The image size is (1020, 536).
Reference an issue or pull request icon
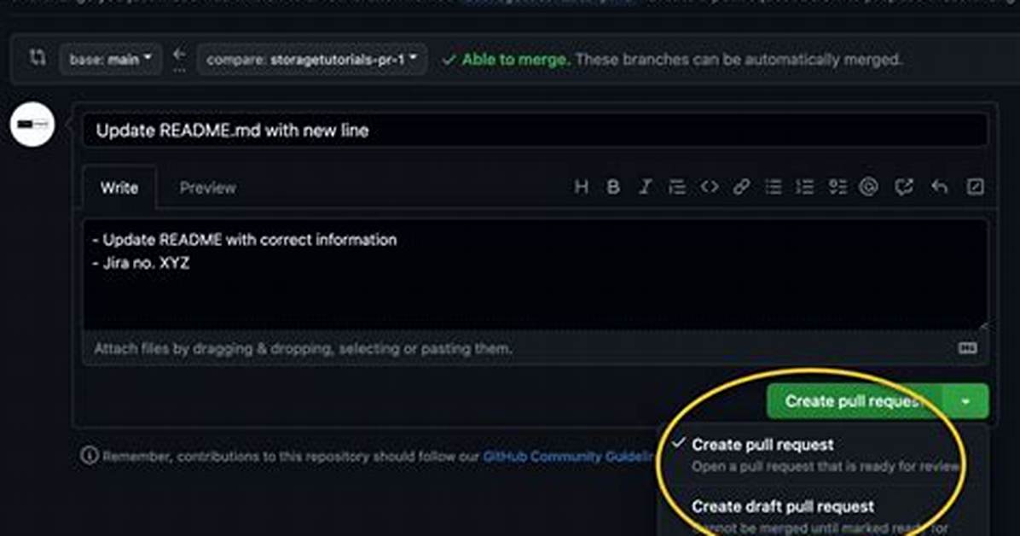point(903,188)
